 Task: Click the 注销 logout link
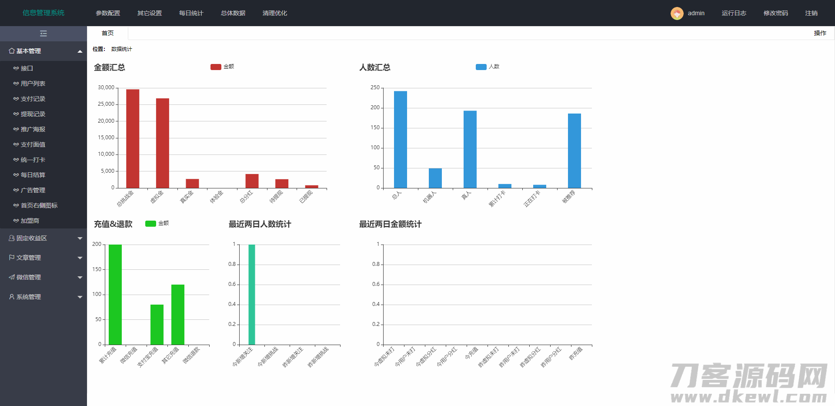click(811, 13)
